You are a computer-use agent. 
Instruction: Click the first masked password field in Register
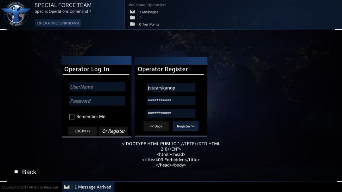pos(171,100)
